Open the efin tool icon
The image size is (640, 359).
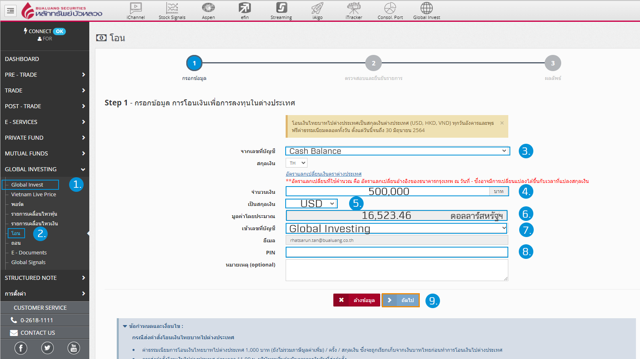point(245,10)
